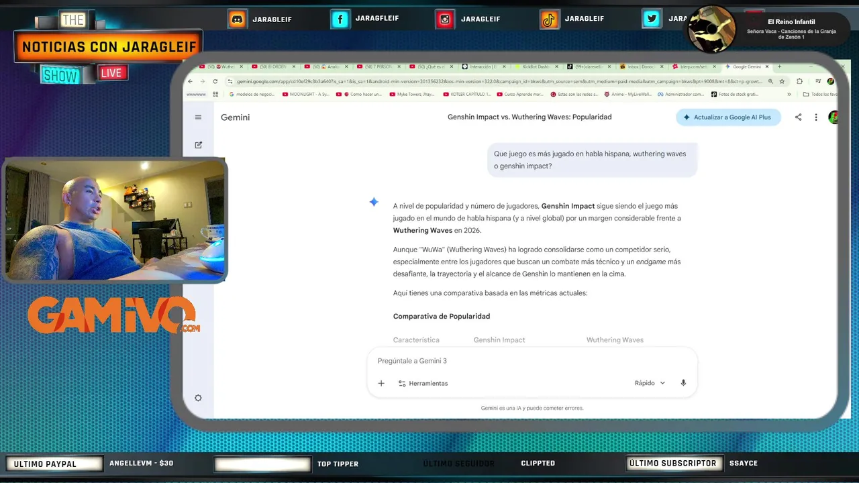Open Gemini settings gear in the sidebar

(198, 398)
